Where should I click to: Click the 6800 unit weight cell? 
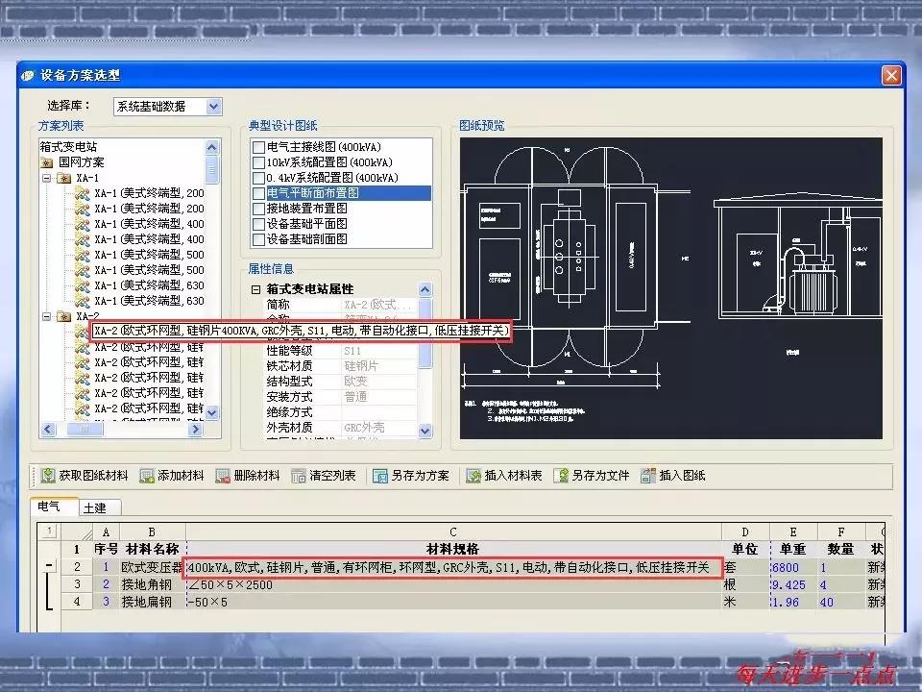[792, 567]
